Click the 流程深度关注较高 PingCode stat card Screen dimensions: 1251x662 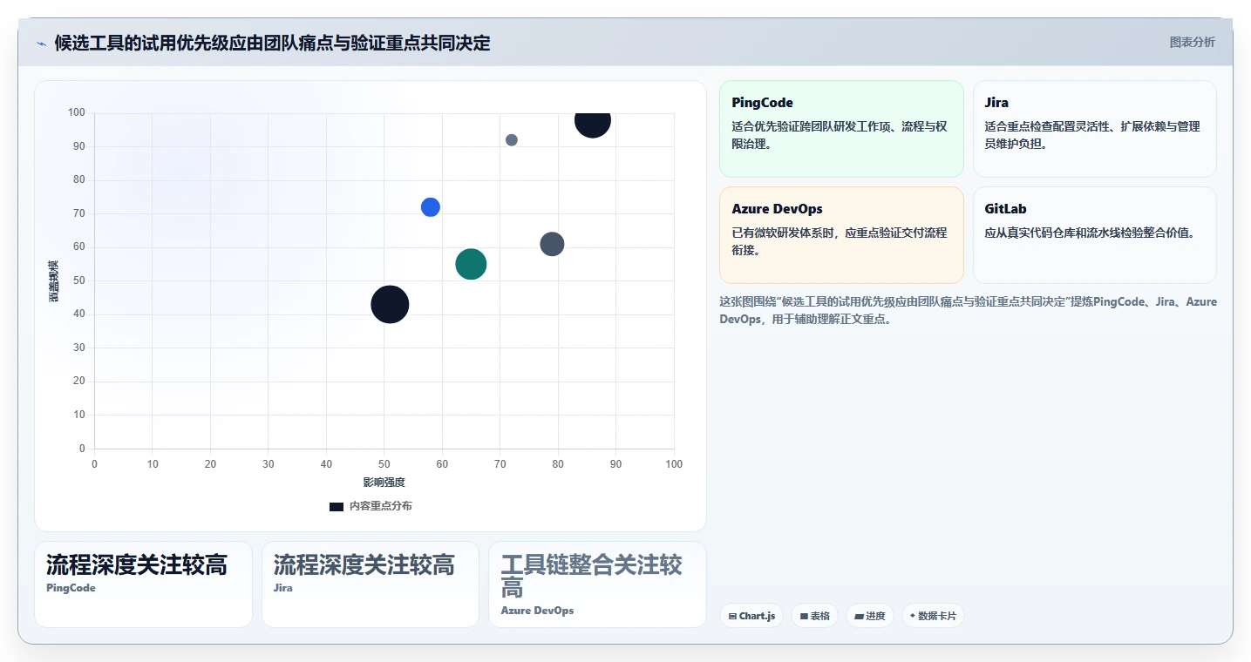143,584
